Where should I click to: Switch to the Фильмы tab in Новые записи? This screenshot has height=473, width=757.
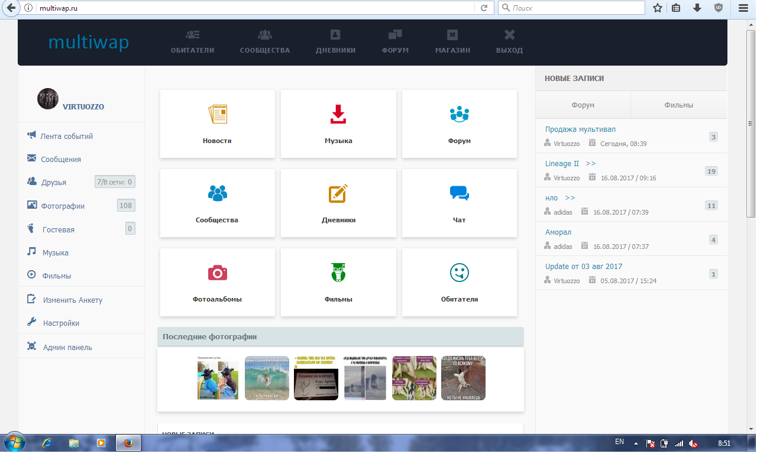678,105
